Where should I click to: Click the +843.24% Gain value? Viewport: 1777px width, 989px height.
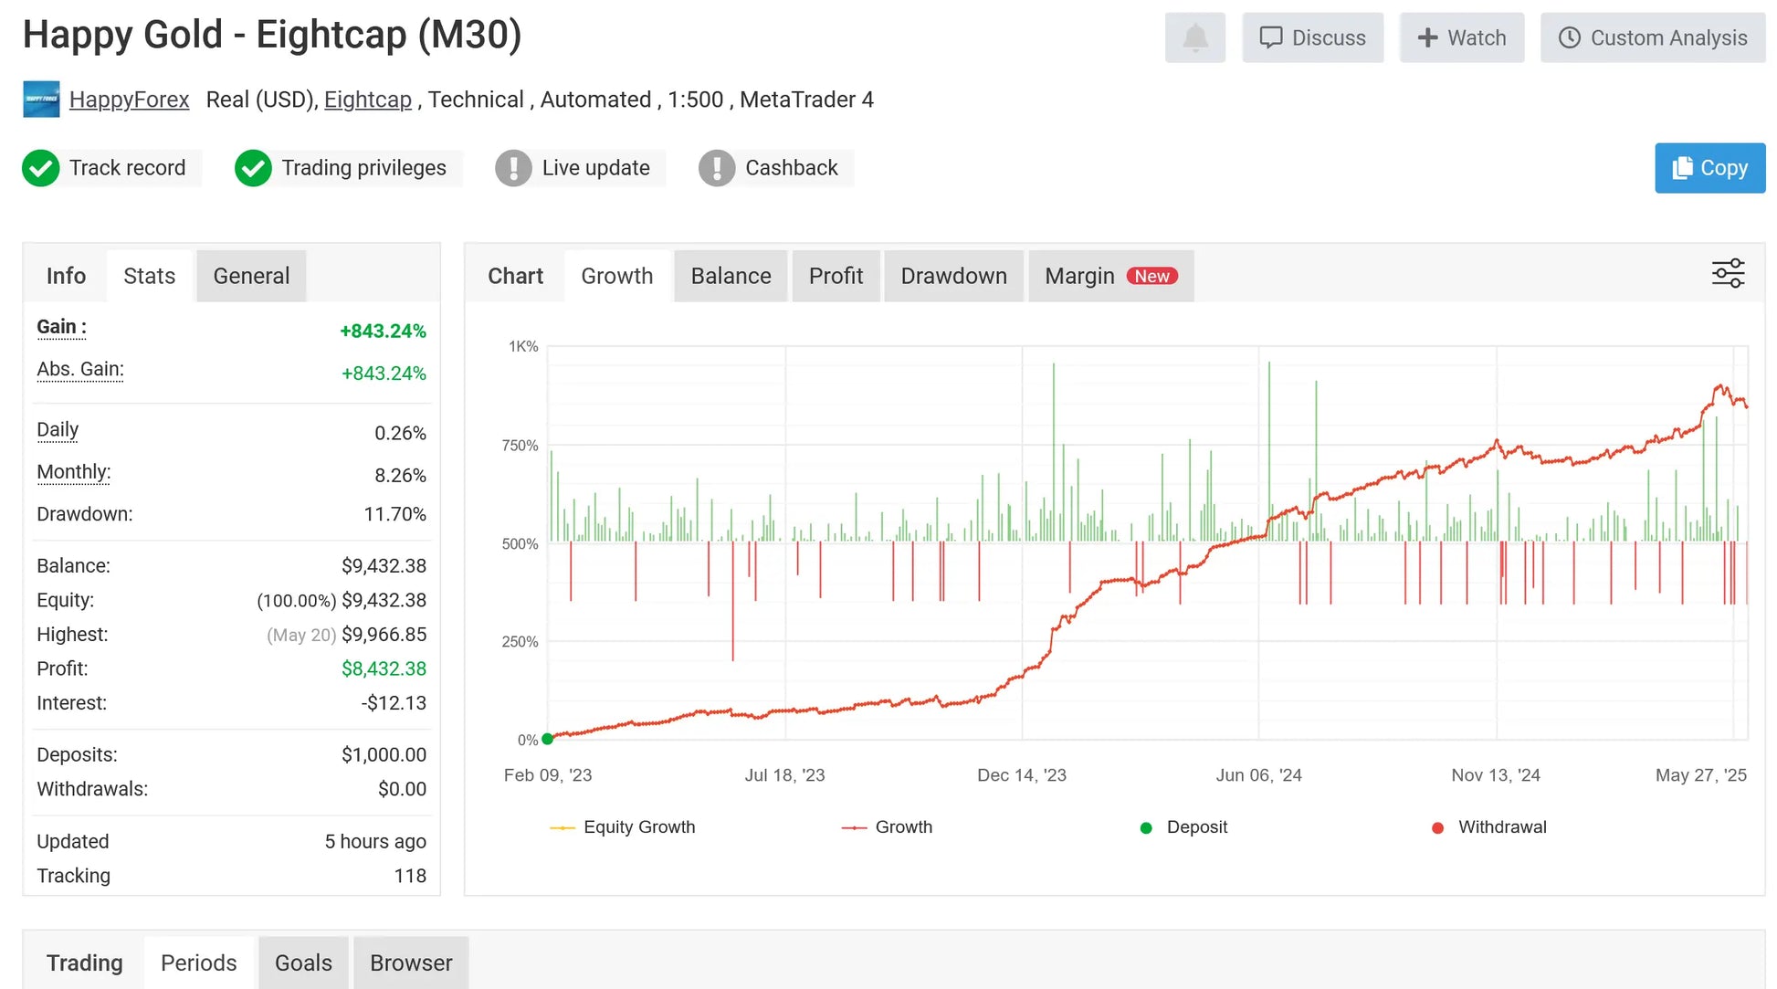[383, 331]
